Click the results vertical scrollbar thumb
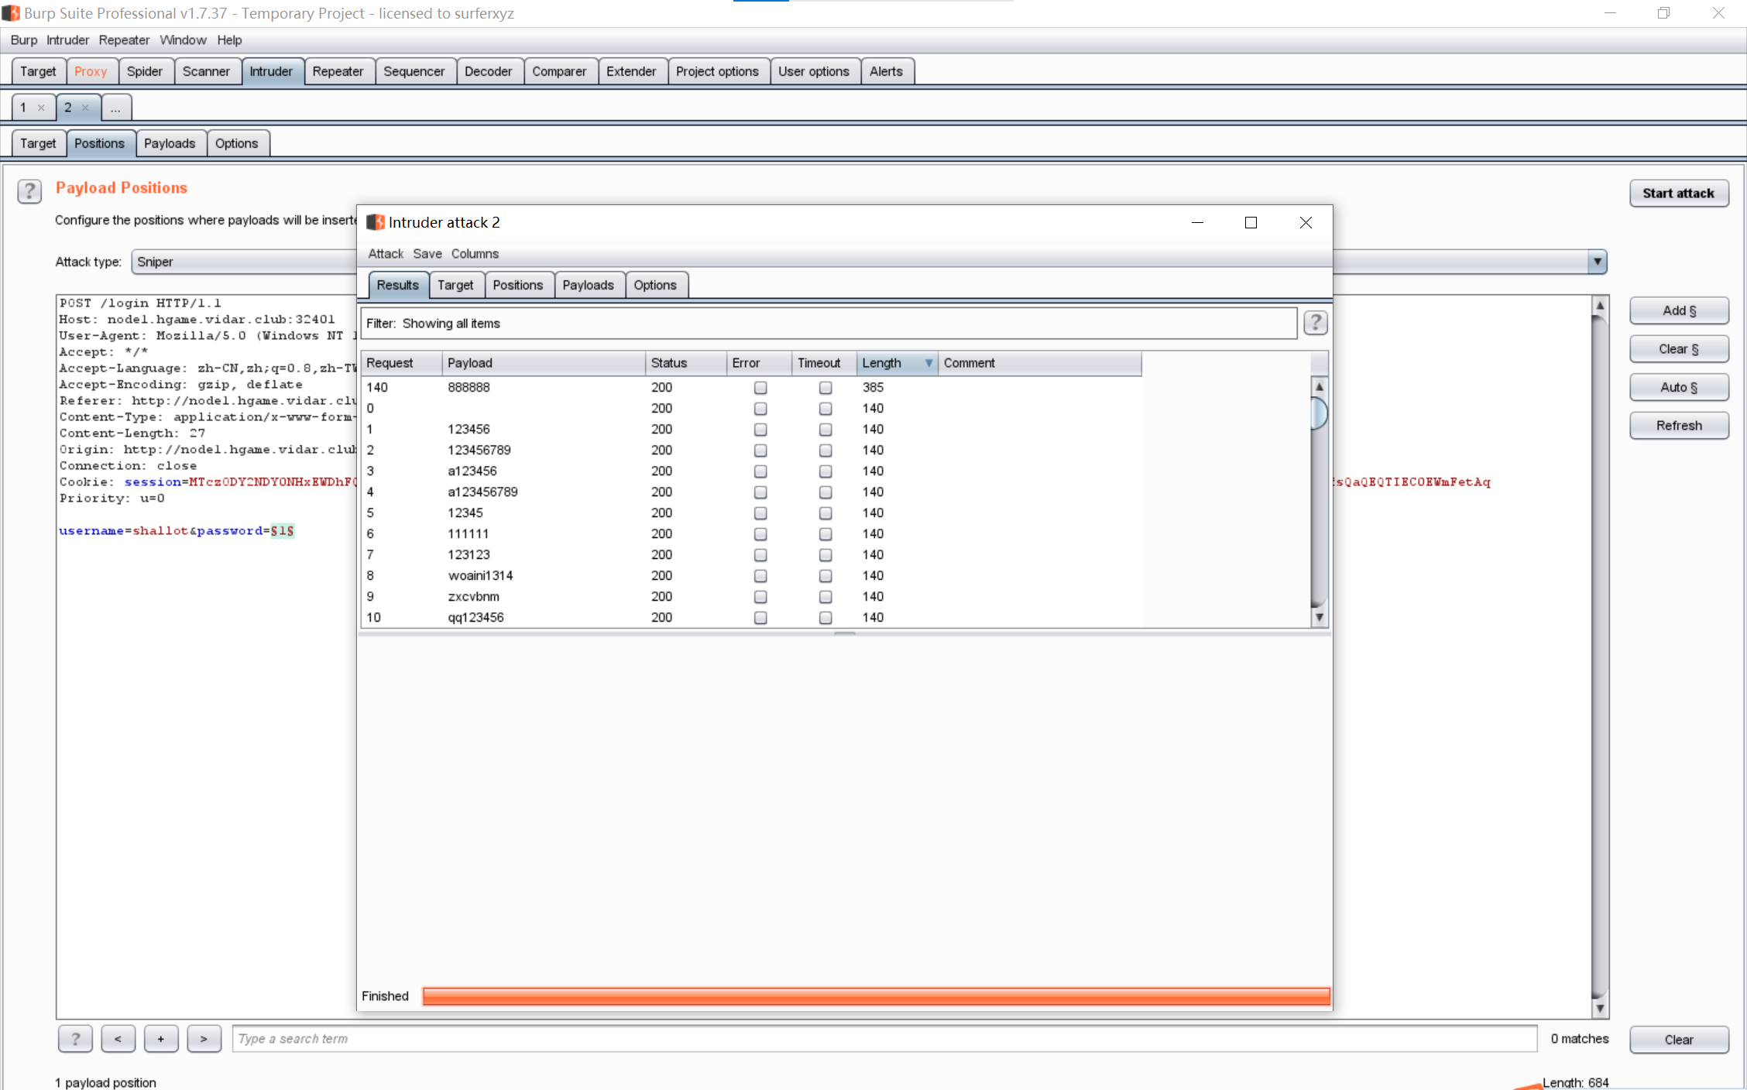Viewport: 1747px width, 1090px height. point(1319,413)
